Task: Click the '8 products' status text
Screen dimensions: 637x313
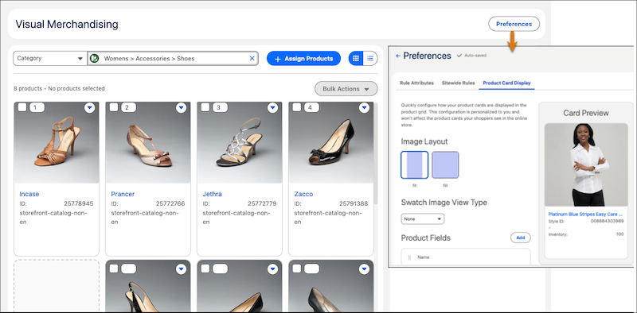Action: [x=28, y=88]
